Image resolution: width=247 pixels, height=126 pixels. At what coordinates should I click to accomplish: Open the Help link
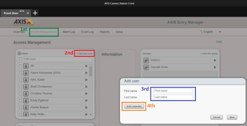click(219, 42)
